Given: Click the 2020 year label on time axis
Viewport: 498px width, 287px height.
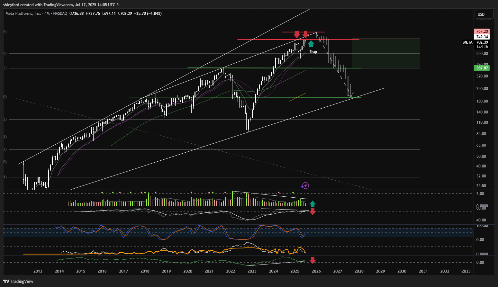Looking at the screenshot, I should pyautogui.click(x=188, y=271).
